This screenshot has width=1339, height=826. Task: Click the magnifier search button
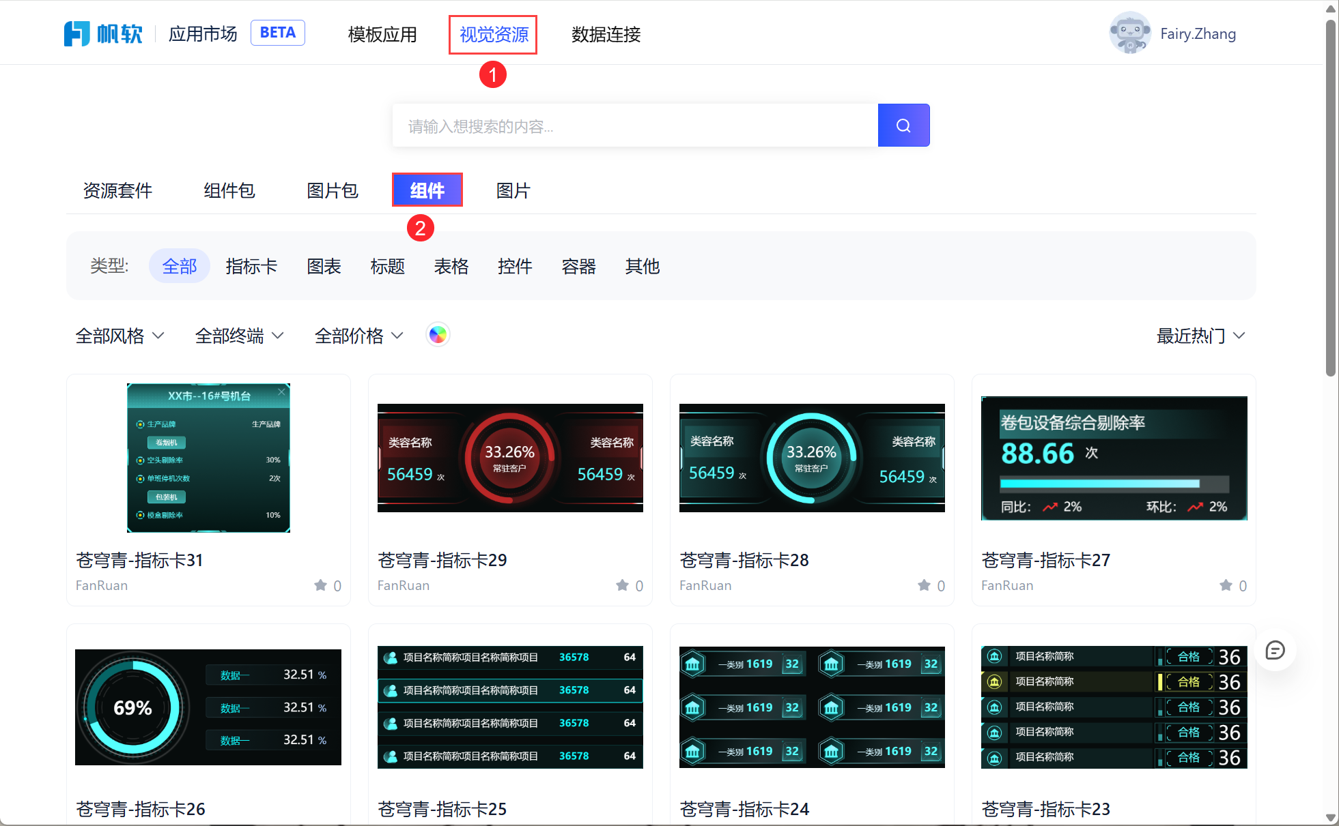(903, 126)
